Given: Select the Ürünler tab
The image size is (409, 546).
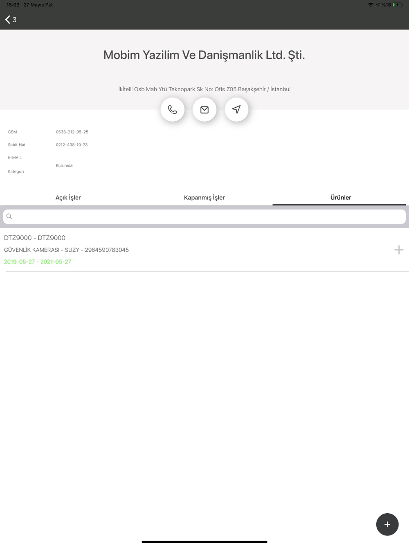Looking at the screenshot, I should tap(341, 197).
